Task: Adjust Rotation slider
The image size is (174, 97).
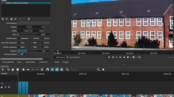Action: [x=34, y=51]
